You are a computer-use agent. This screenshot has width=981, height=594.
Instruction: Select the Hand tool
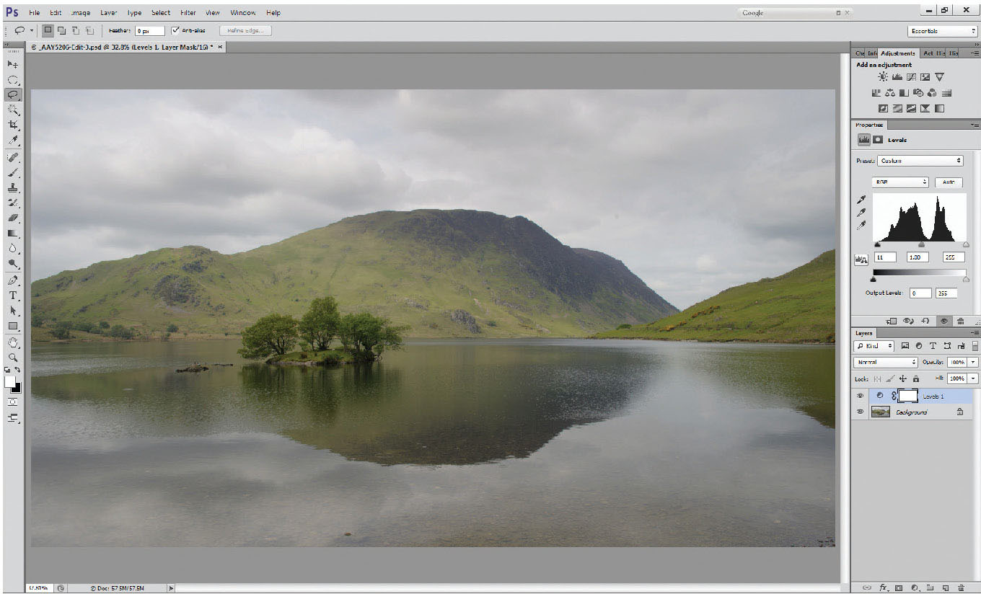(x=13, y=342)
